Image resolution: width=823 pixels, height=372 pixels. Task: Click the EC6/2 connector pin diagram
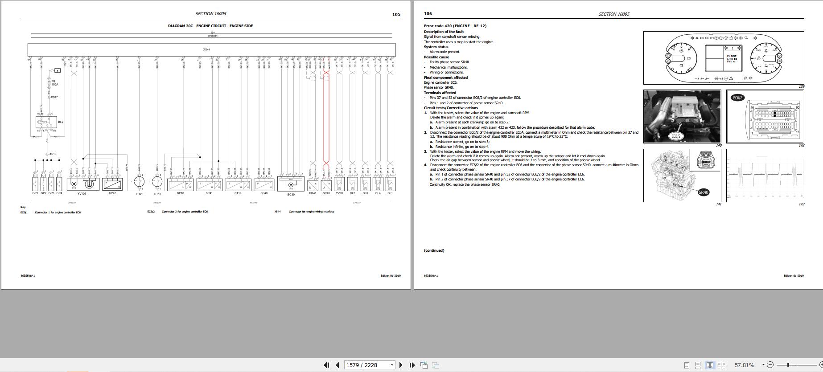click(x=765, y=116)
